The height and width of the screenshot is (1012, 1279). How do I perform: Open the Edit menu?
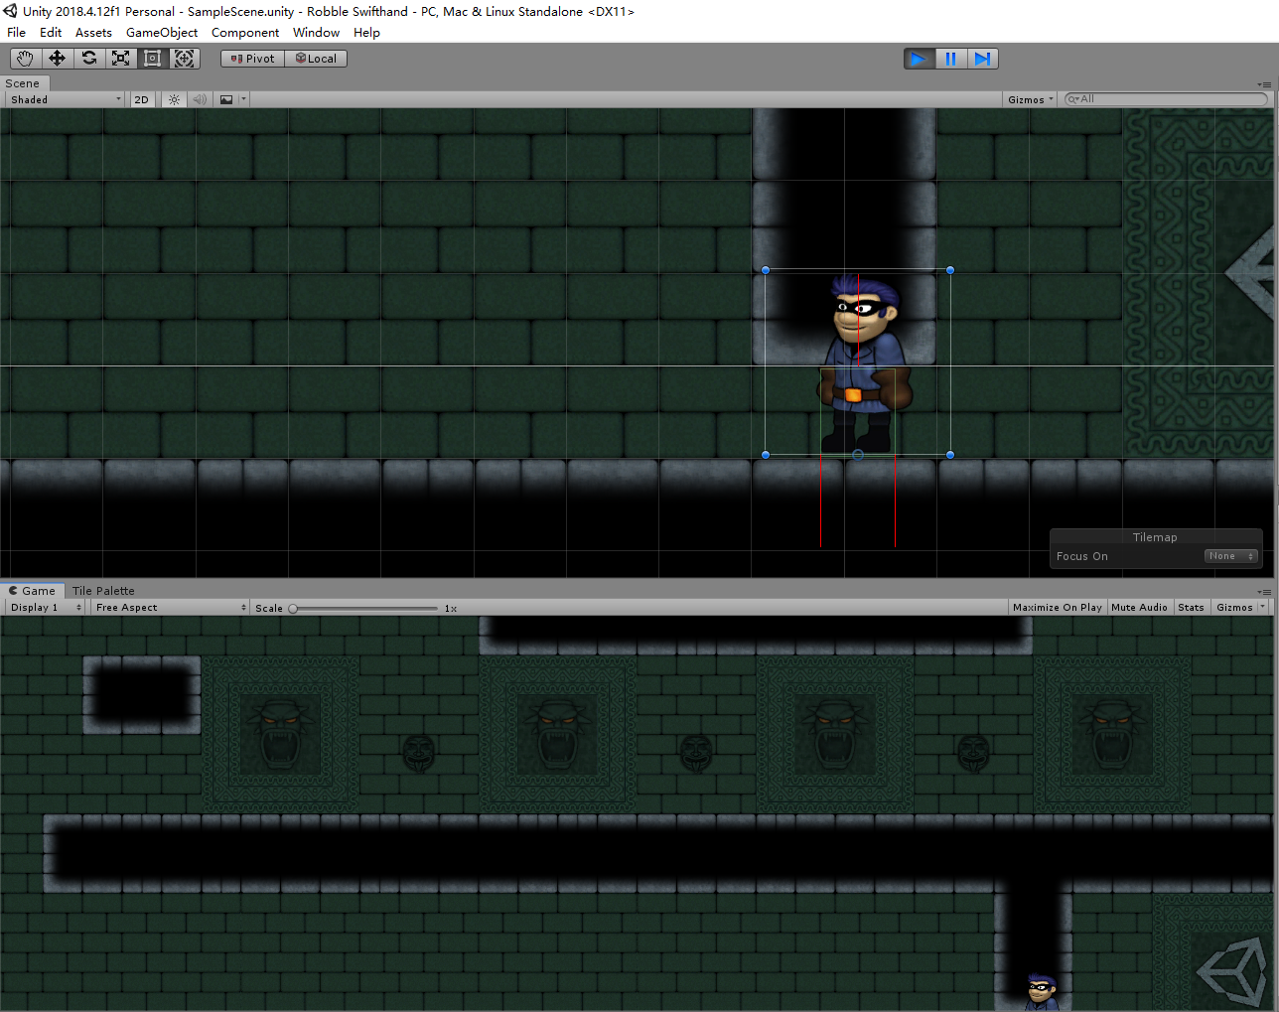coord(51,33)
